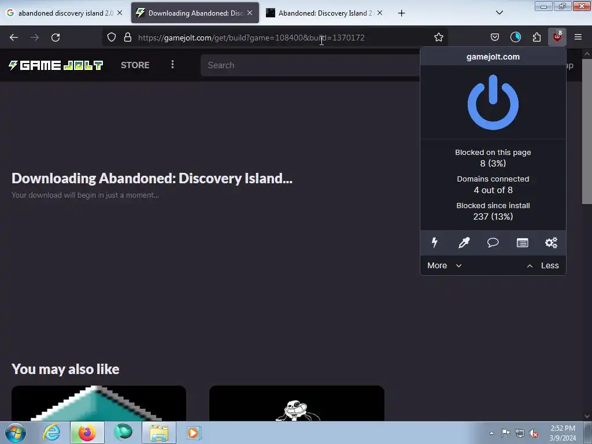The height and width of the screenshot is (444, 592).
Task: Click the site security padlock icon
Action: pyautogui.click(x=128, y=37)
